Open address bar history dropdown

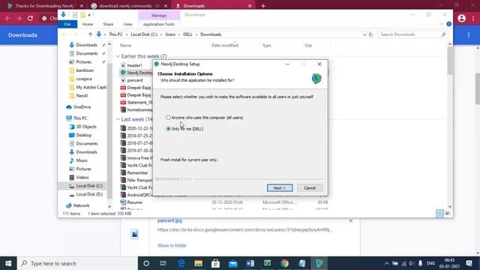point(364,34)
